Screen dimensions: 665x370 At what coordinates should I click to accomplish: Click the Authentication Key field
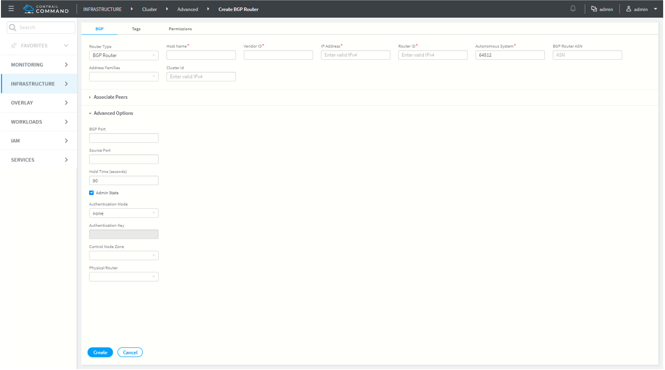tap(124, 234)
